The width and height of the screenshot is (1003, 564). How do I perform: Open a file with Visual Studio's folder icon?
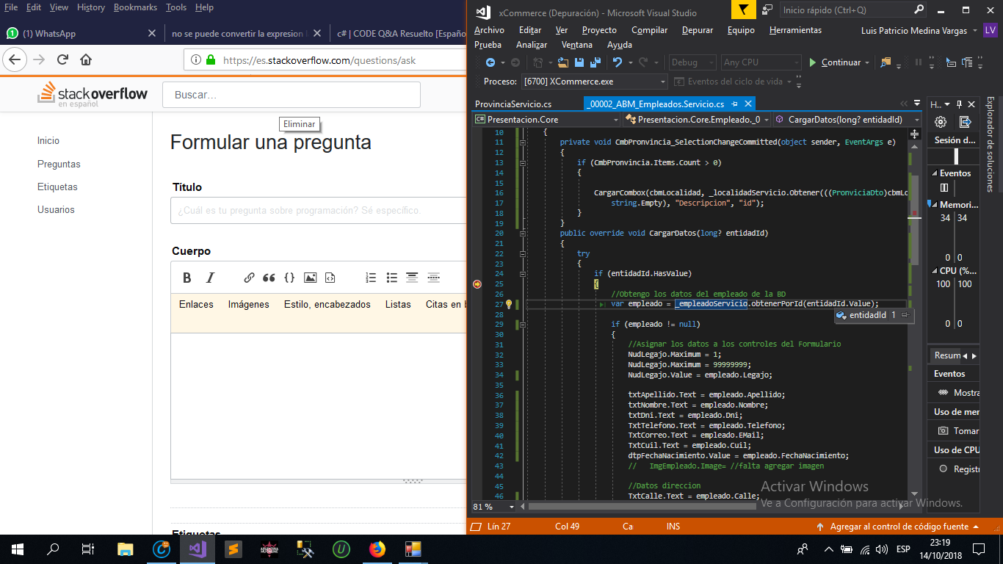pyautogui.click(x=564, y=62)
